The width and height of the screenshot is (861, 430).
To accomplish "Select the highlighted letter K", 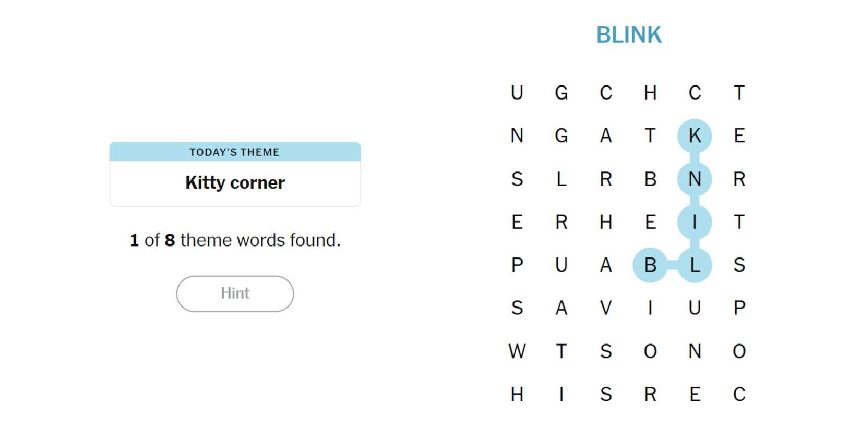I will click(x=695, y=136).
